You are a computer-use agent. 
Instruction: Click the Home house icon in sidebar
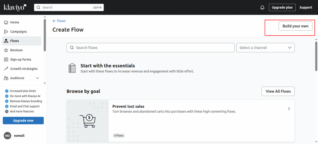tap(6, 22)
